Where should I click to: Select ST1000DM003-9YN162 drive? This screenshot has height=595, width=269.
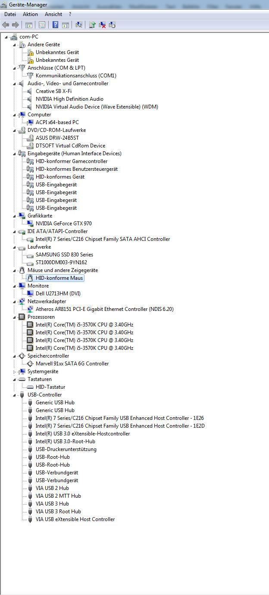pos(61,262)
